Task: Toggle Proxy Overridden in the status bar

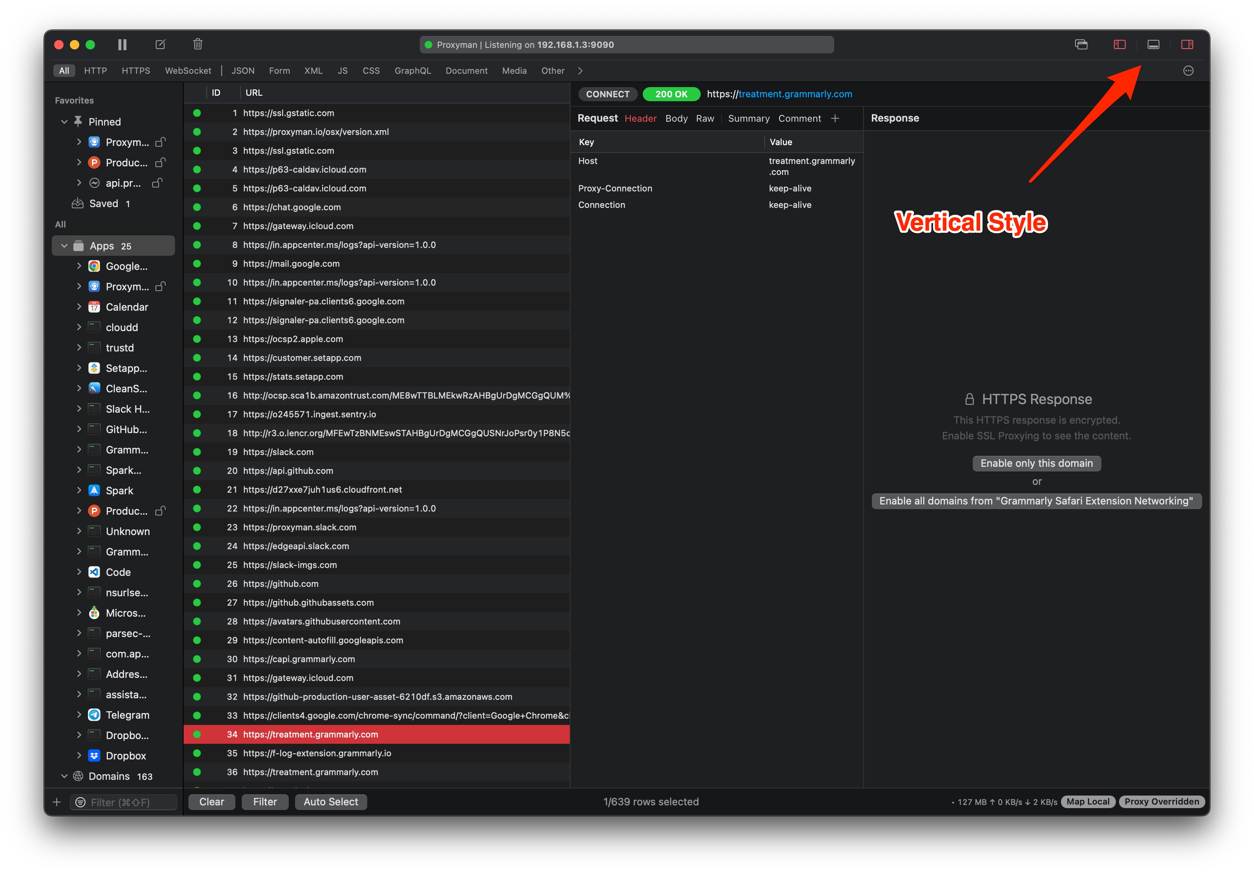Action: (1161, 801)
